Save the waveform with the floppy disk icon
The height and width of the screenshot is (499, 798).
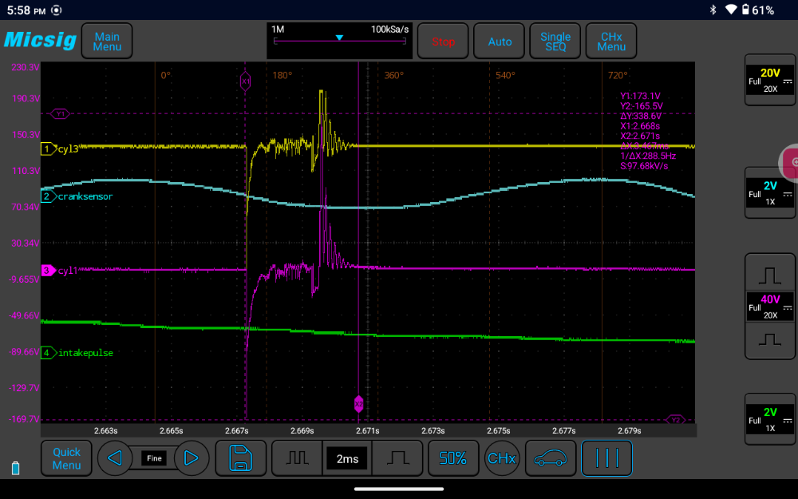coord(241,458)
